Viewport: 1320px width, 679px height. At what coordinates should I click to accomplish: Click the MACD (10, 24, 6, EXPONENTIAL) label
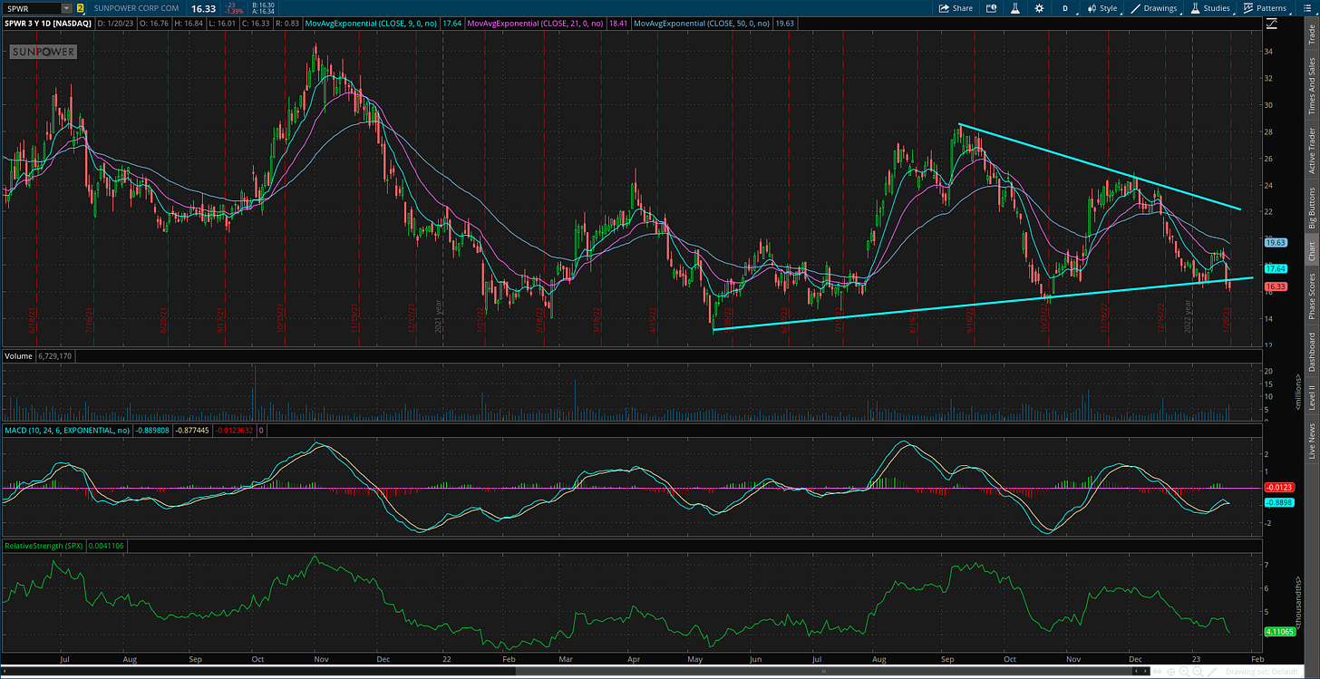click(x=67, y=429)
